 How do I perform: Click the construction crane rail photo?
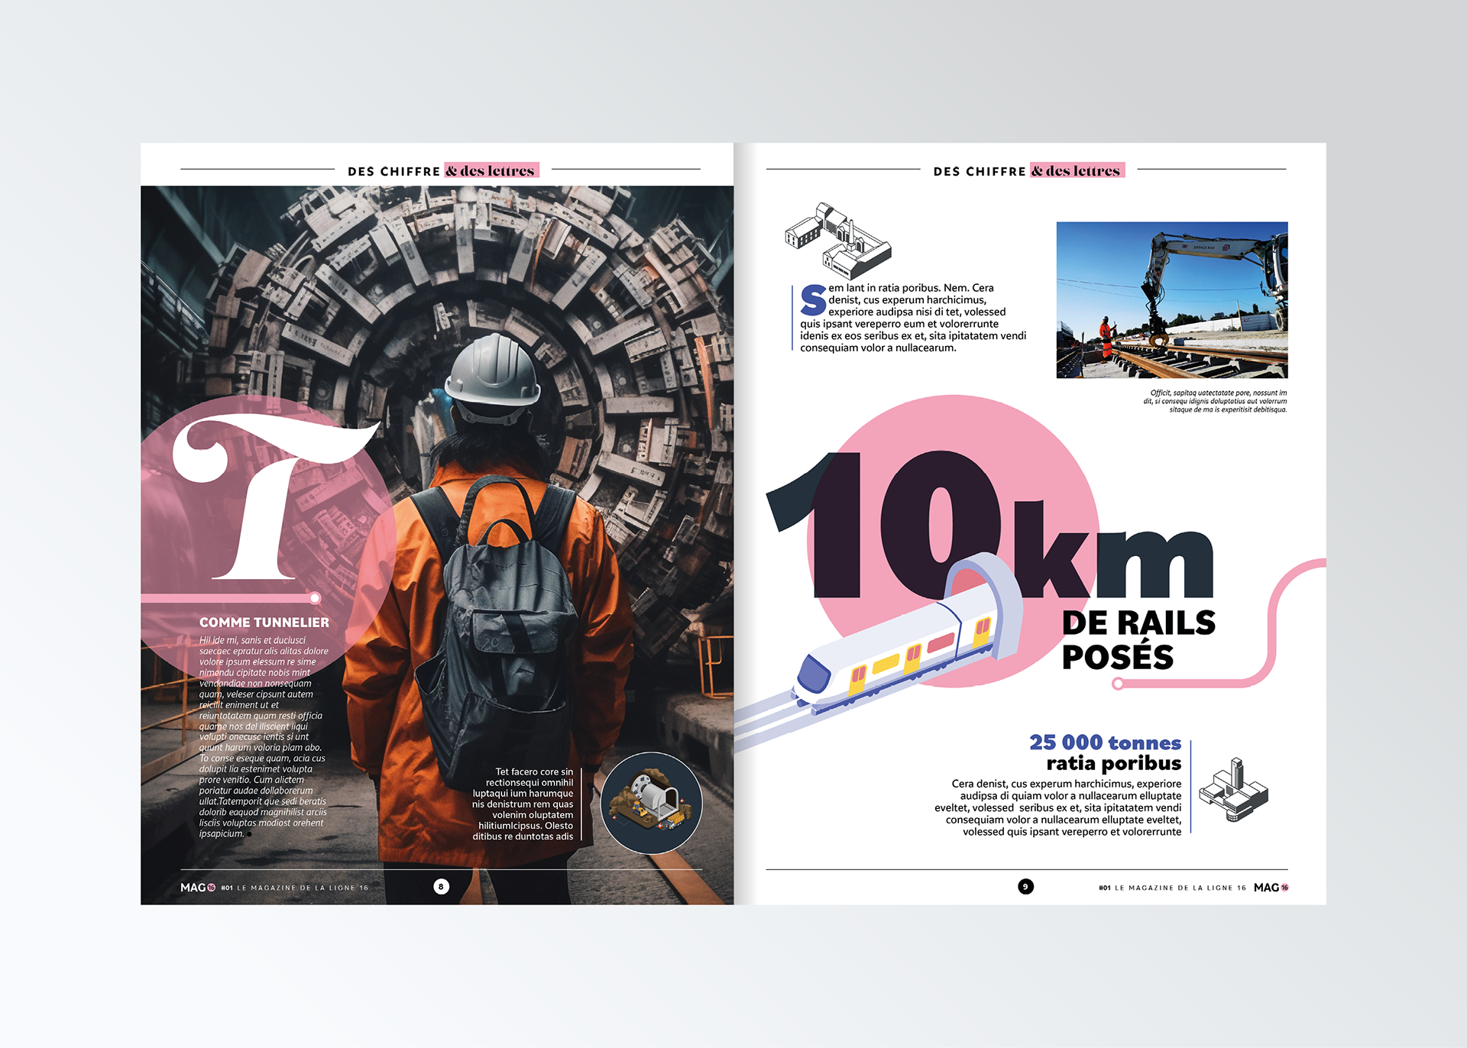1171,300
